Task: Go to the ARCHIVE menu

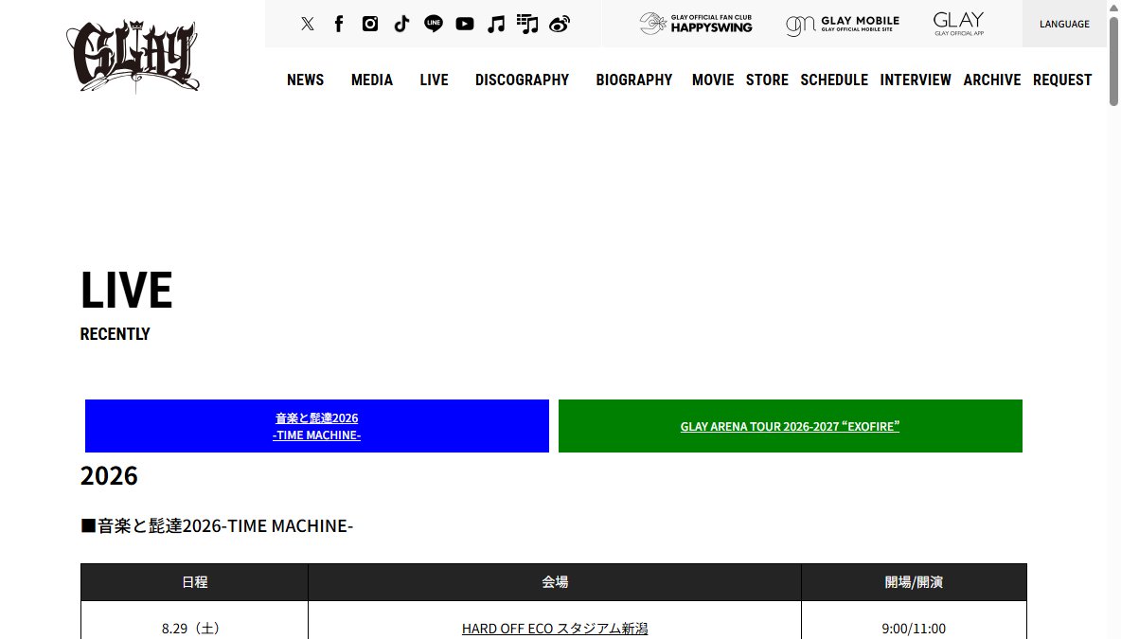Action: pyautogui.click(x=992, y=80)
